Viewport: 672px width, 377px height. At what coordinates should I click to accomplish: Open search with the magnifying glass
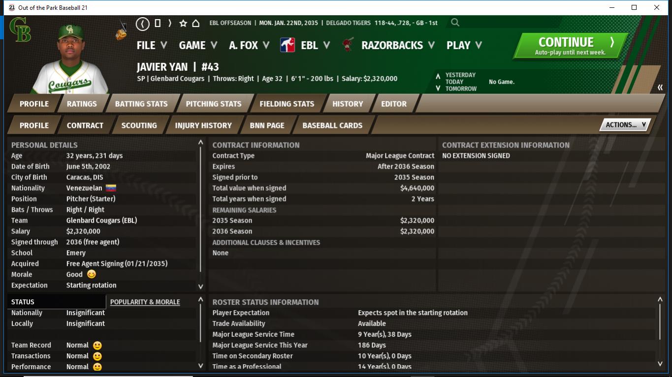(455, 23)
